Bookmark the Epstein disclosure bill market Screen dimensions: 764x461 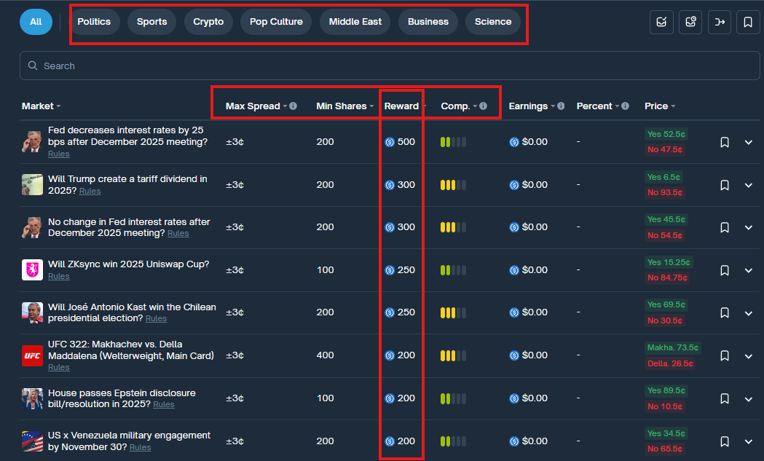pyautogui.click(x=725, y=398)
